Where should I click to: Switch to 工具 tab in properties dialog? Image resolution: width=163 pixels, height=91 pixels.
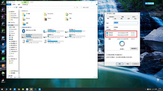[x=115, y=19]
